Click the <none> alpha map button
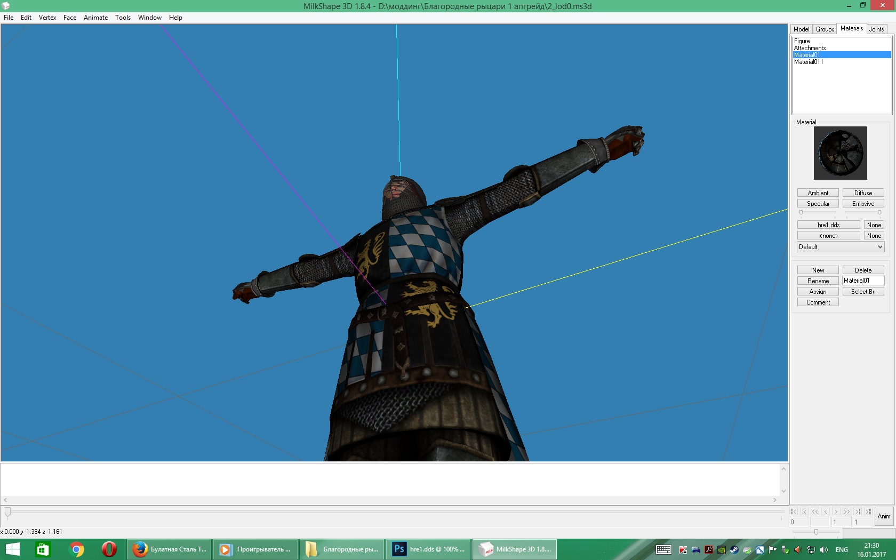The width and height of the screenshot is (896, 560). (x=829, y=235)
